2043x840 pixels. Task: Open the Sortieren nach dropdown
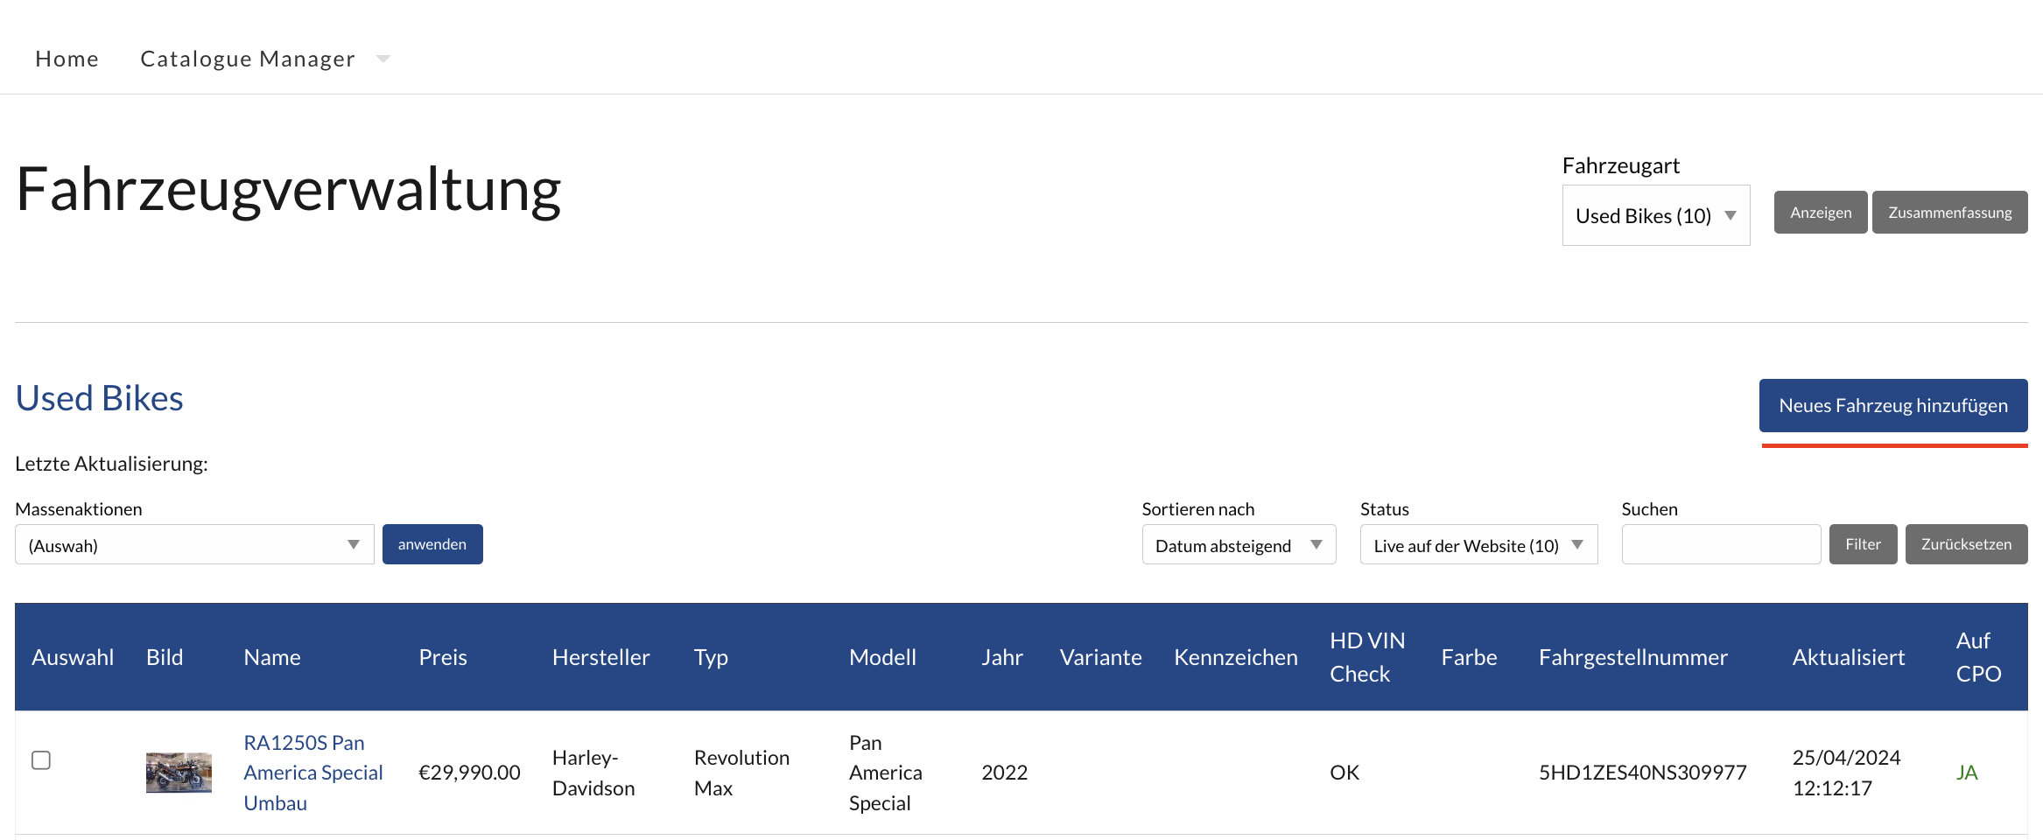click(1237, 544)
